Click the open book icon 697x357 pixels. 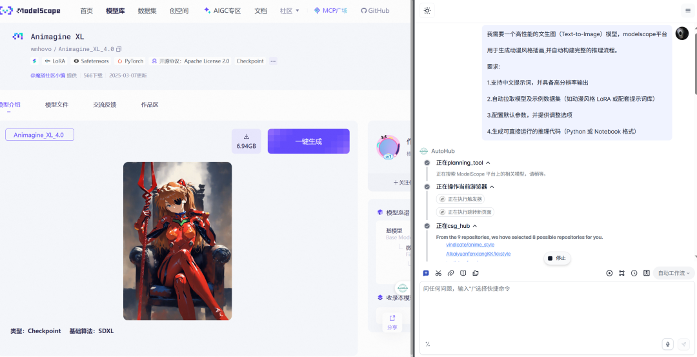(x=463, y=273)
